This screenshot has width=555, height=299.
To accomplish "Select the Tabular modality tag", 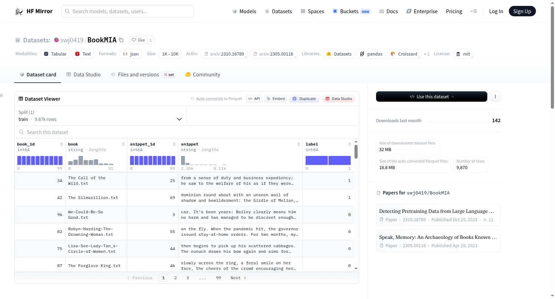I will coord(55,54).
